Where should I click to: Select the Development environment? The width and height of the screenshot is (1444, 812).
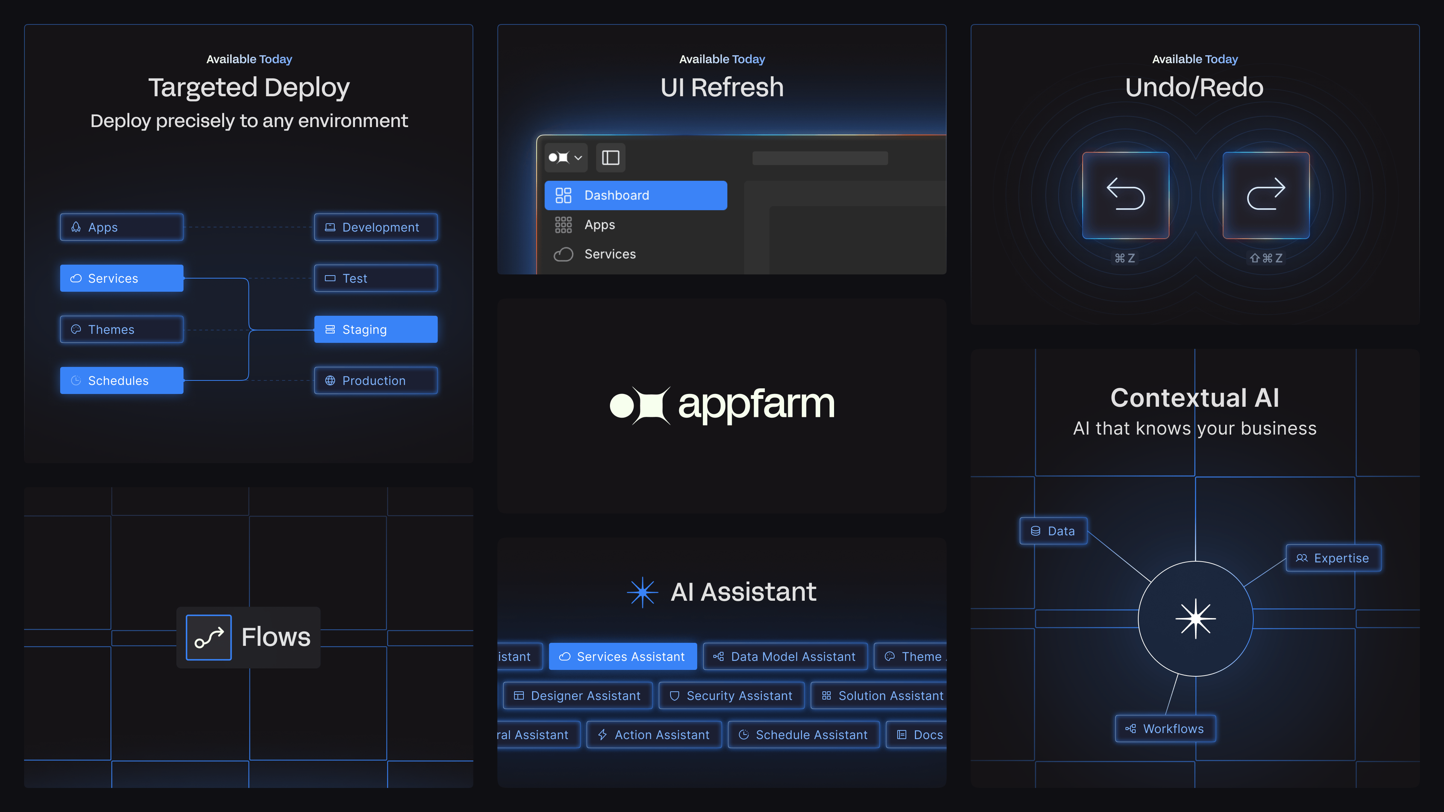point(376,227)
